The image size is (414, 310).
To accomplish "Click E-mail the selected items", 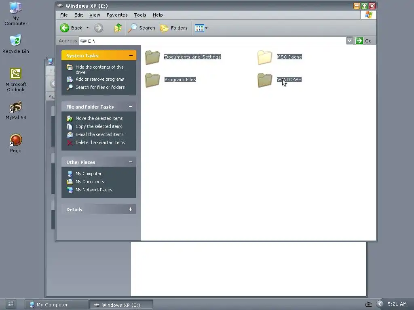I will tap(99, 134).
